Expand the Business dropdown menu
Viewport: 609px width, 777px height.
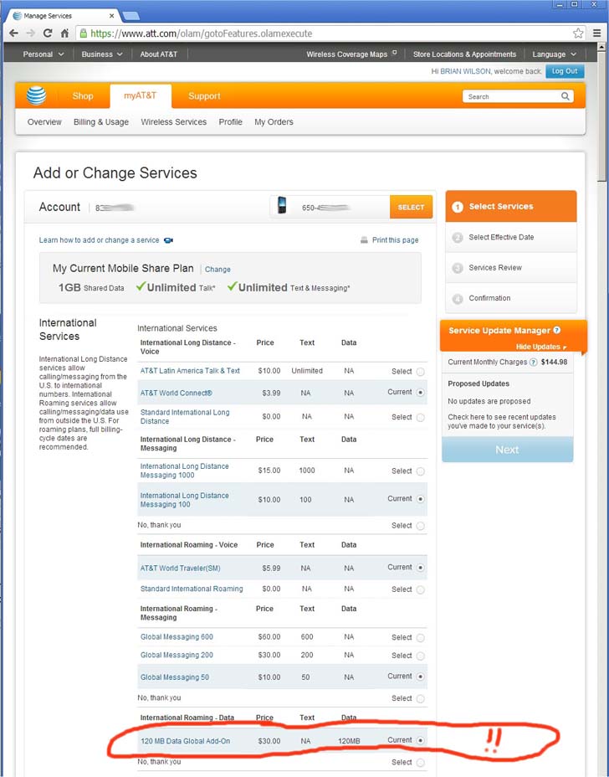point(101,54)
